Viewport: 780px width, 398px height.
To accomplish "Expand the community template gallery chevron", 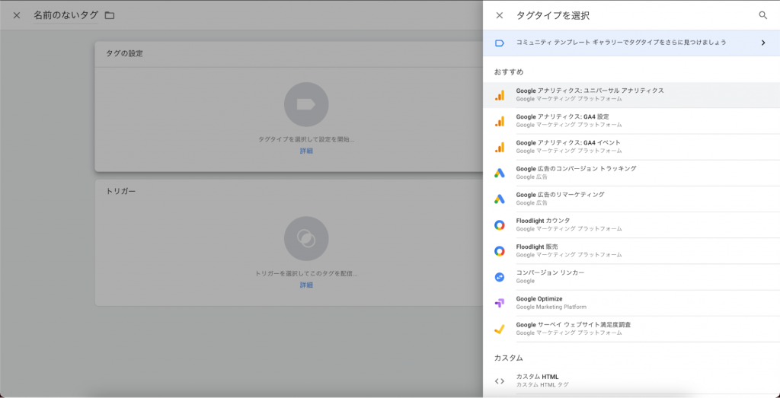I will click(762, 43).
